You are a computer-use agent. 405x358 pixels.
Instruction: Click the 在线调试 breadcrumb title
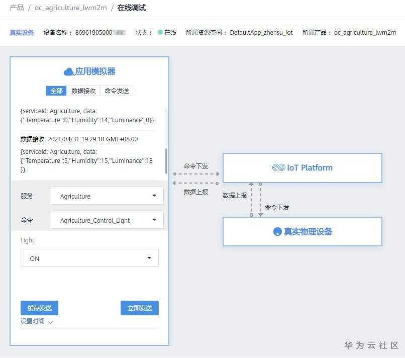(132, 8)
